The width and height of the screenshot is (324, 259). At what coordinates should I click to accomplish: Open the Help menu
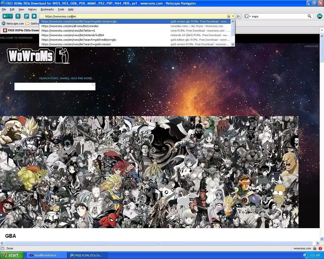click(x=71, y=9)
